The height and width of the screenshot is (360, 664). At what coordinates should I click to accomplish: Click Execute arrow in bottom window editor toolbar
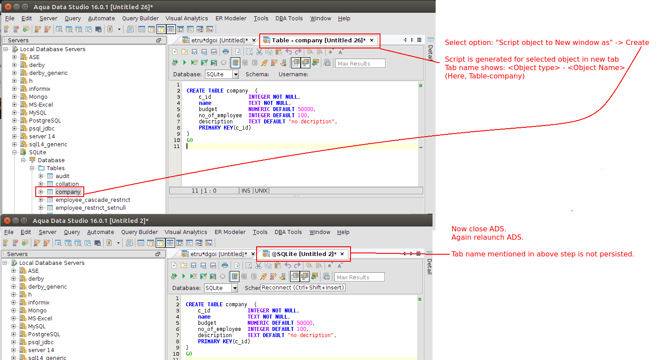point(183,276)
